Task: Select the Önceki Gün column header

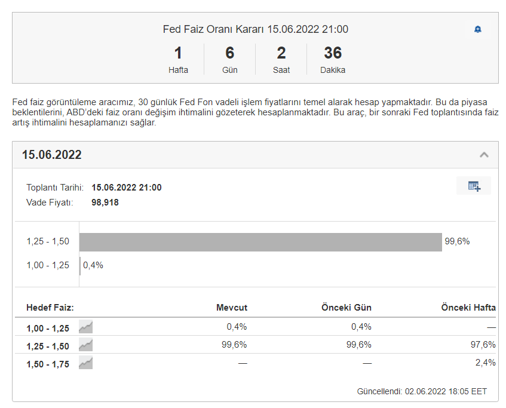Action: (x=346, y=307)
